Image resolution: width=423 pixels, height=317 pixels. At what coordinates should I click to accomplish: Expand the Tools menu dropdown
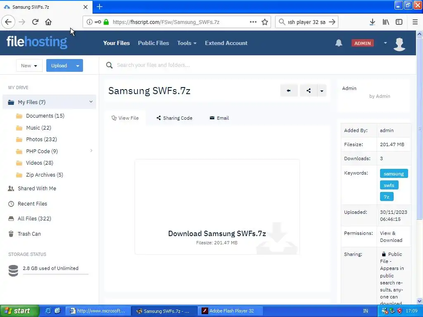point(187,43)
